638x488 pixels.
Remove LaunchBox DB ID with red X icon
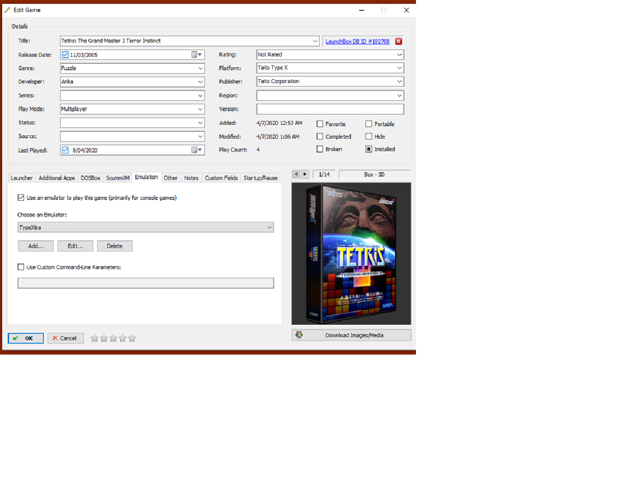point(398,42)
